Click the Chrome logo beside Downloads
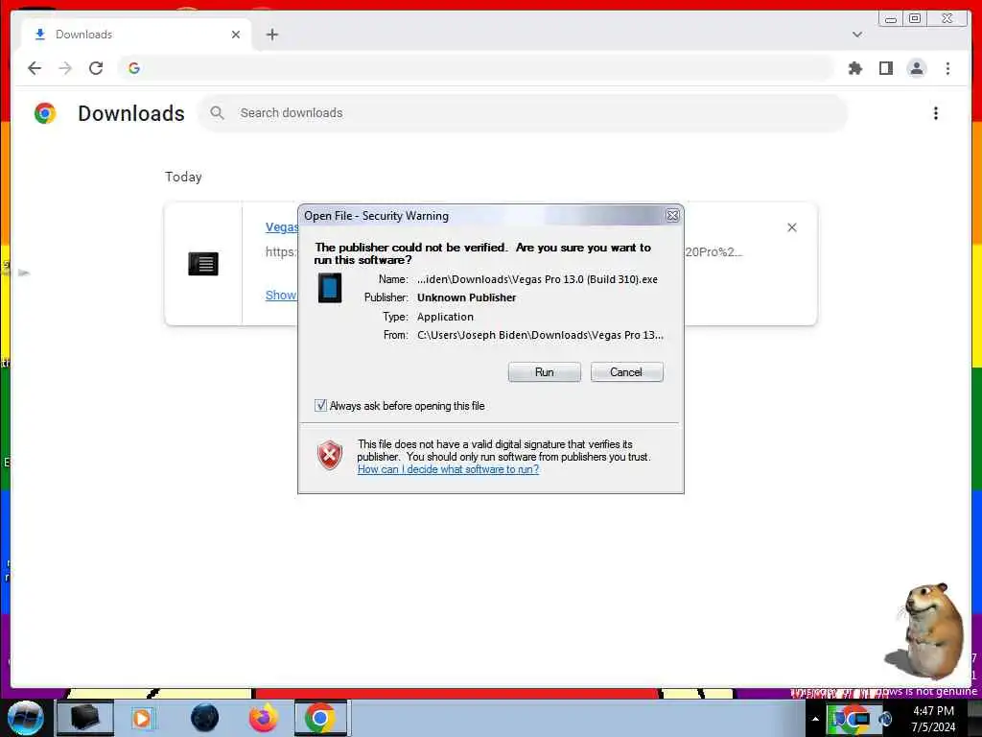This screenshot has height=737, width=982. pyautogui.click(x=45, y=113)
